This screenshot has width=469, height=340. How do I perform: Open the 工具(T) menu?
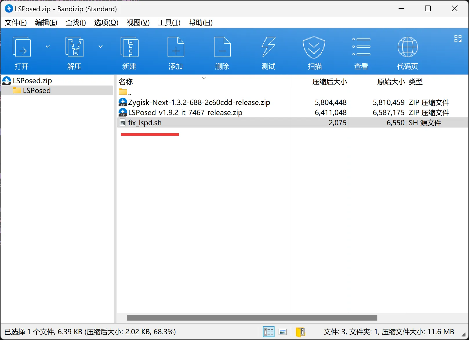click(169, 23)
